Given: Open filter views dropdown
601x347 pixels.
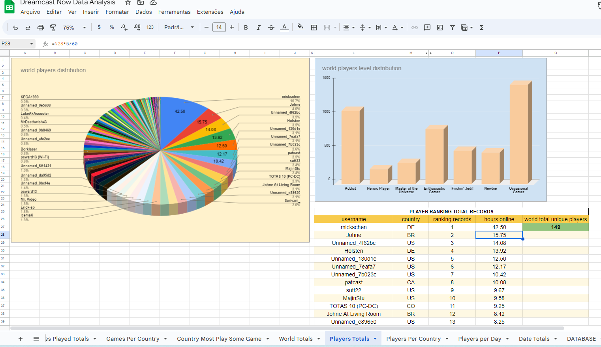Looking at the screenshot, I should (467, 28).
